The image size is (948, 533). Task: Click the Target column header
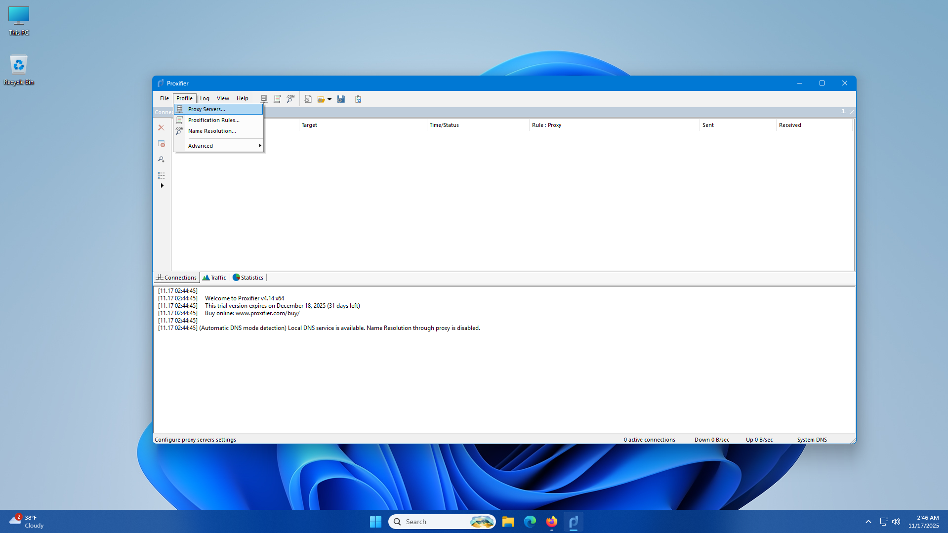tap(363, 125)
